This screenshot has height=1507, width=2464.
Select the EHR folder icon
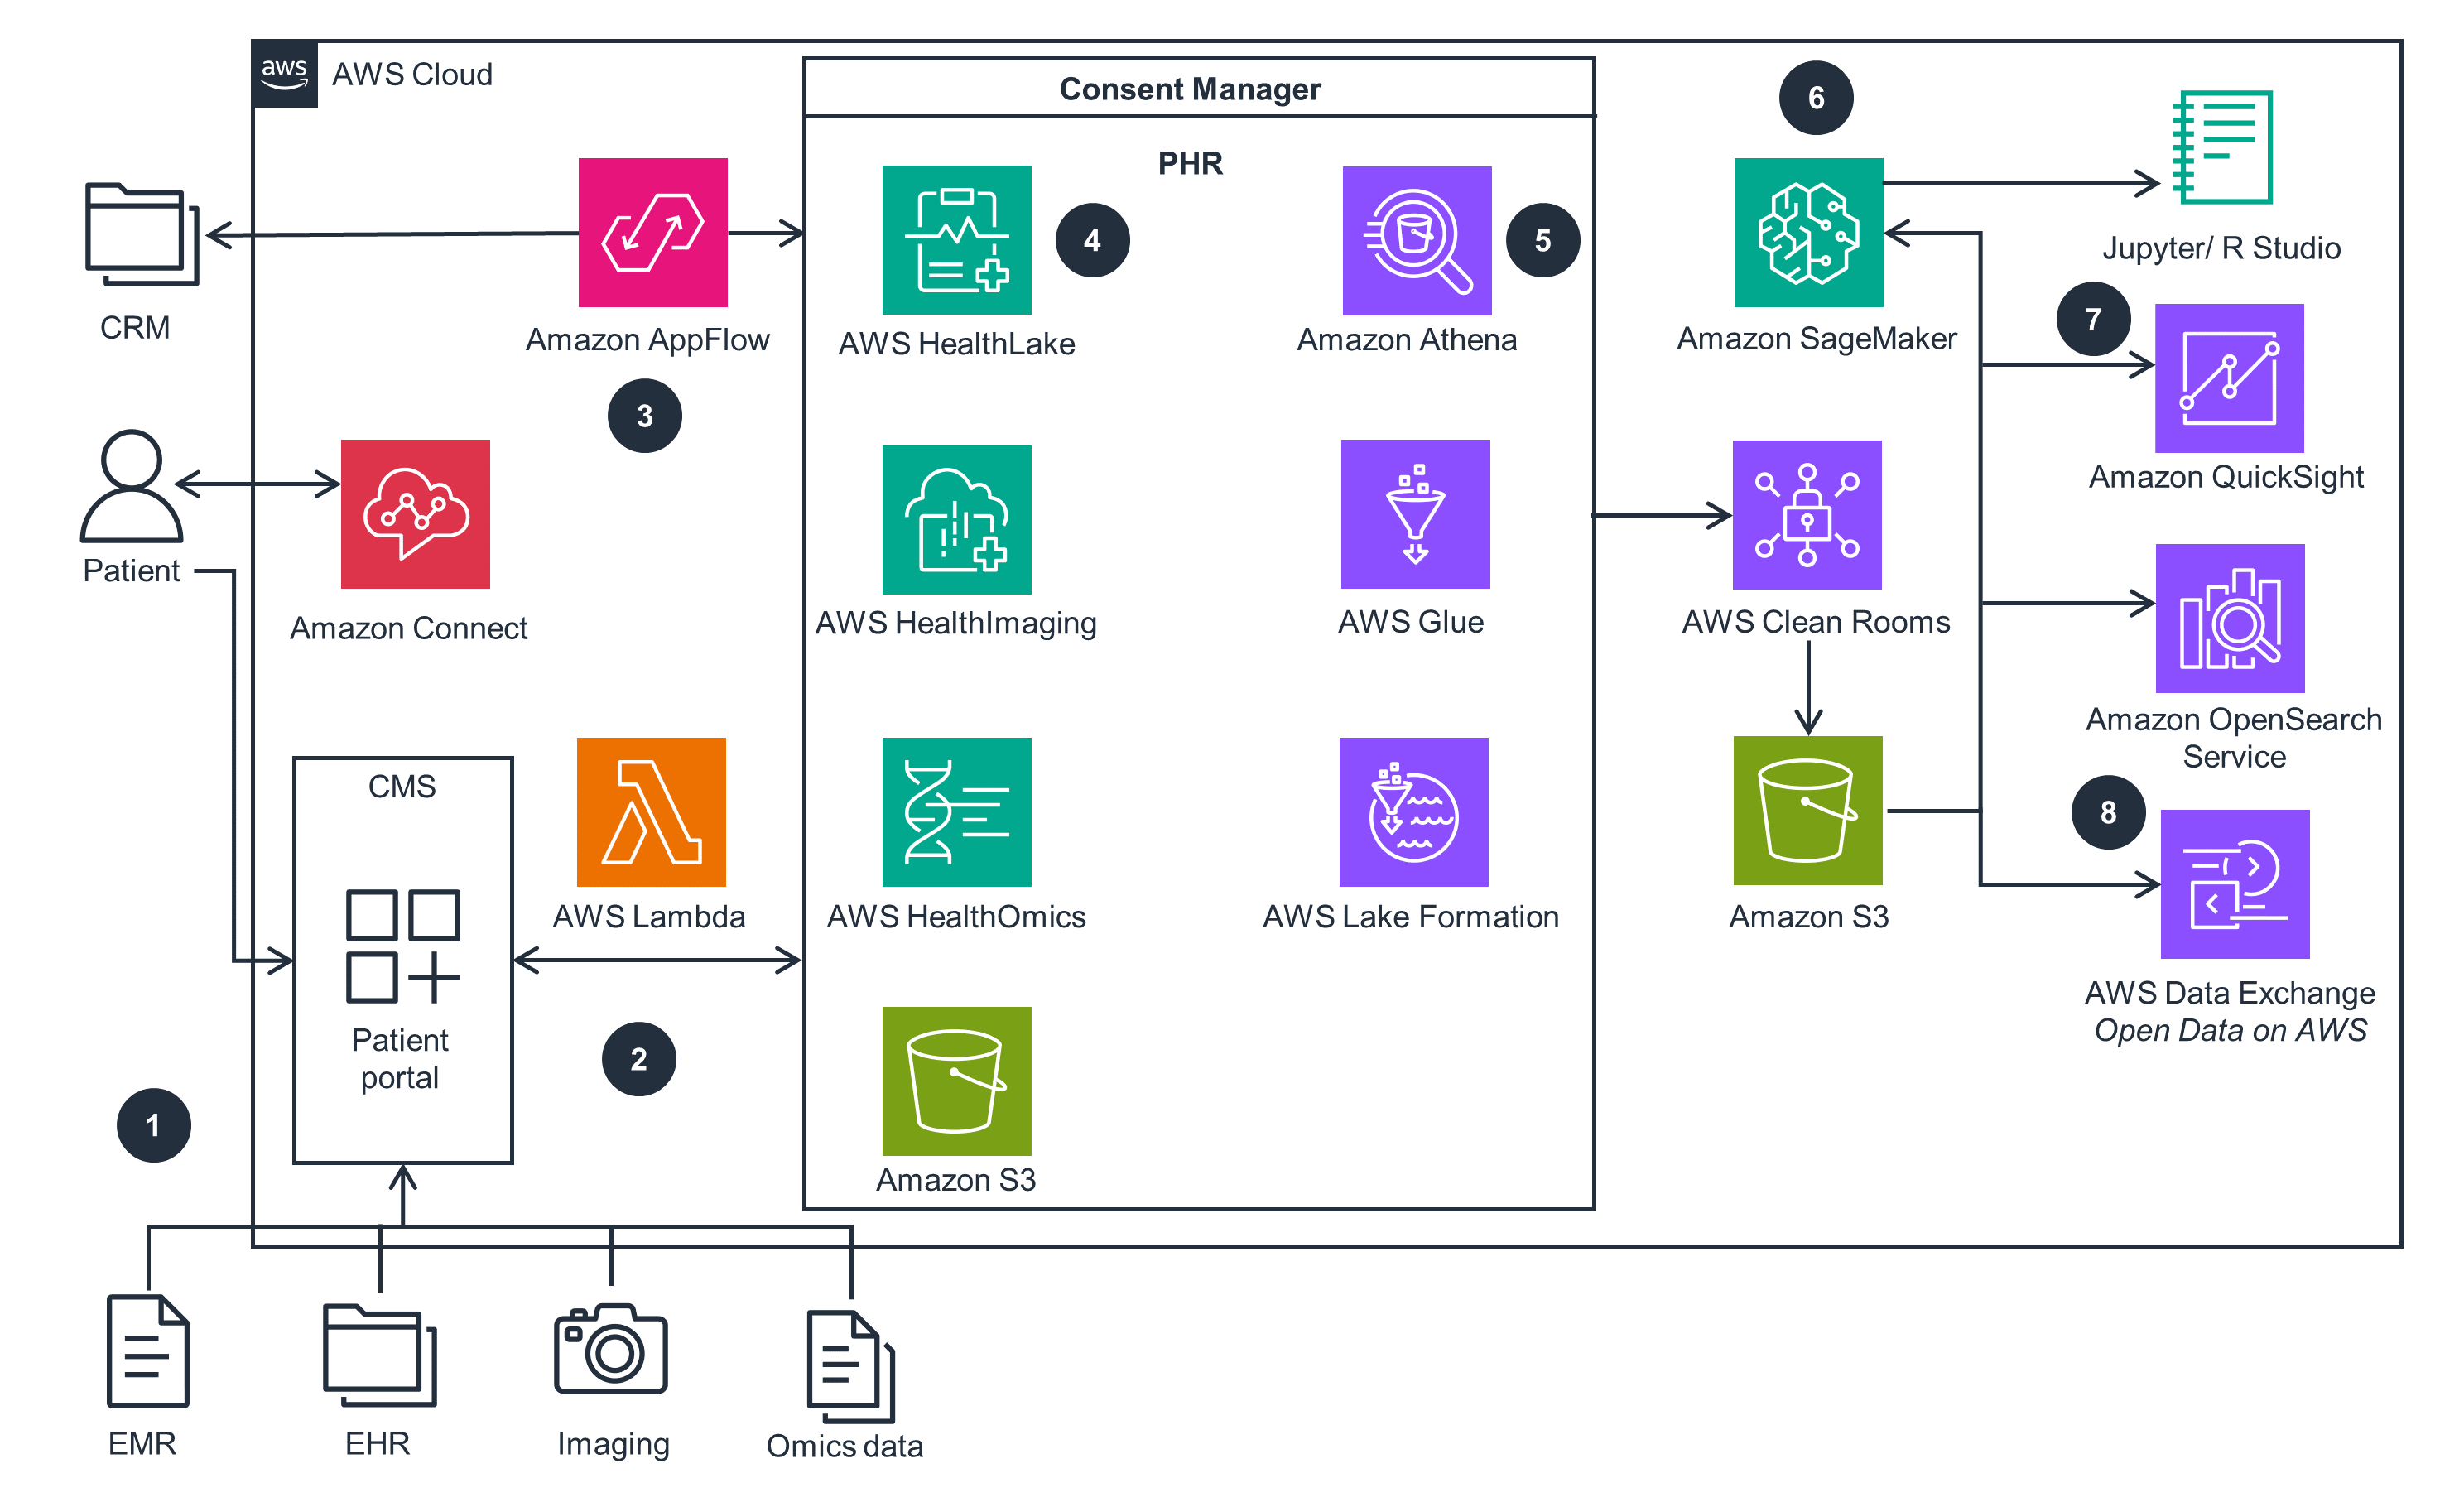[x=380, y=1355]
